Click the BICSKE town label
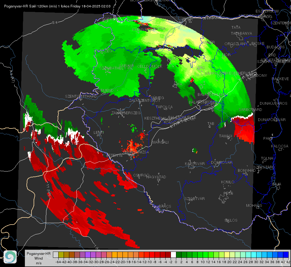This screenshot has width=291, height=267. tap(258, 44)
